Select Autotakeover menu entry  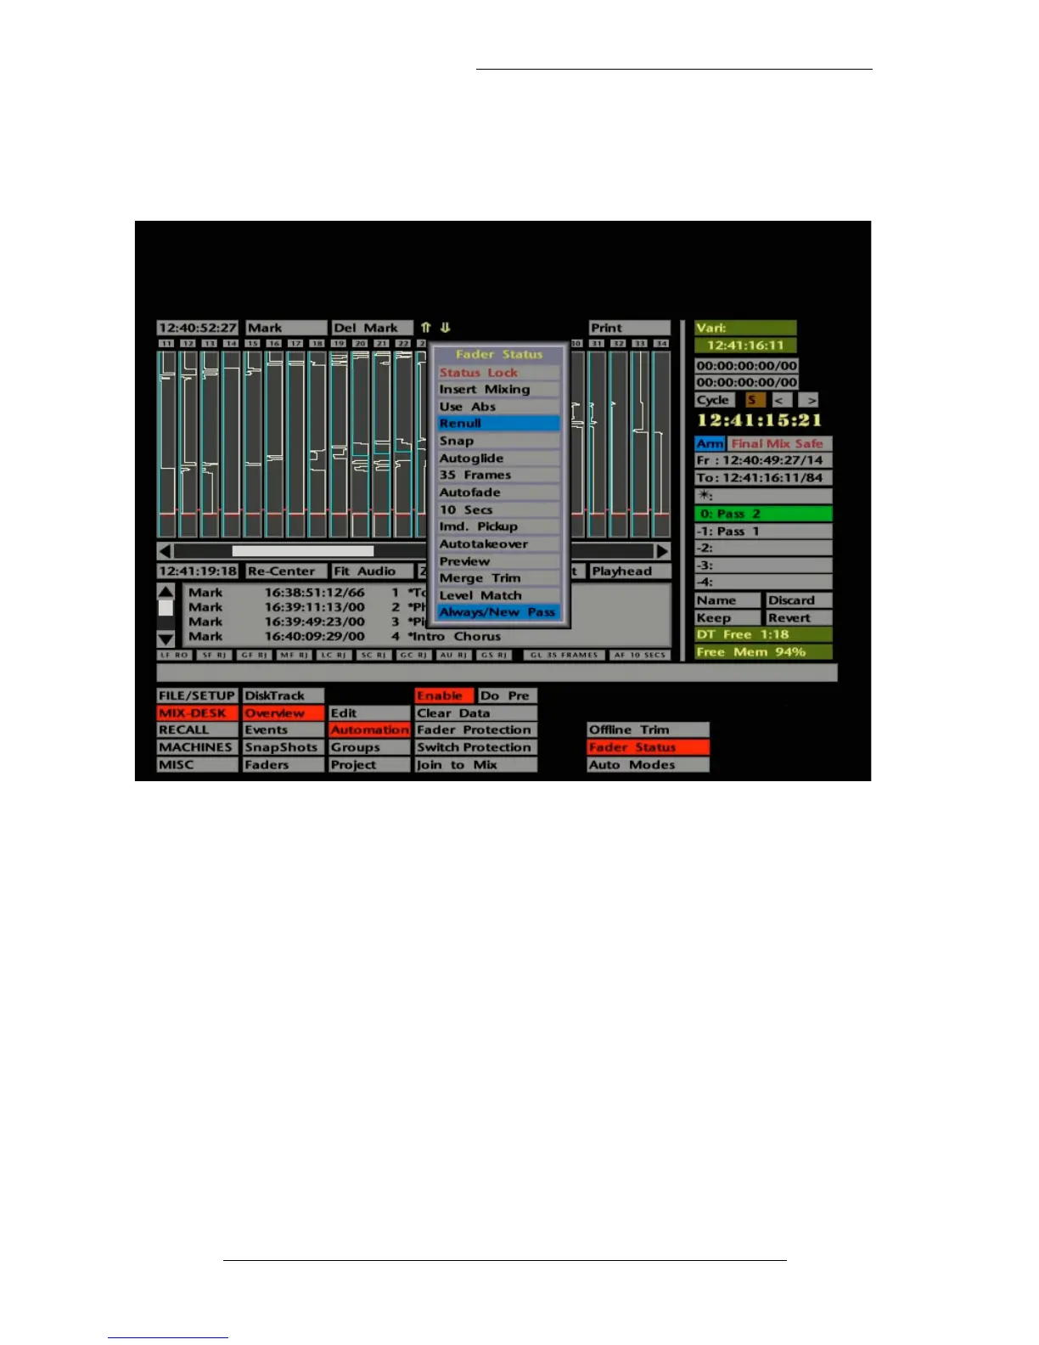tap(498, 544)
